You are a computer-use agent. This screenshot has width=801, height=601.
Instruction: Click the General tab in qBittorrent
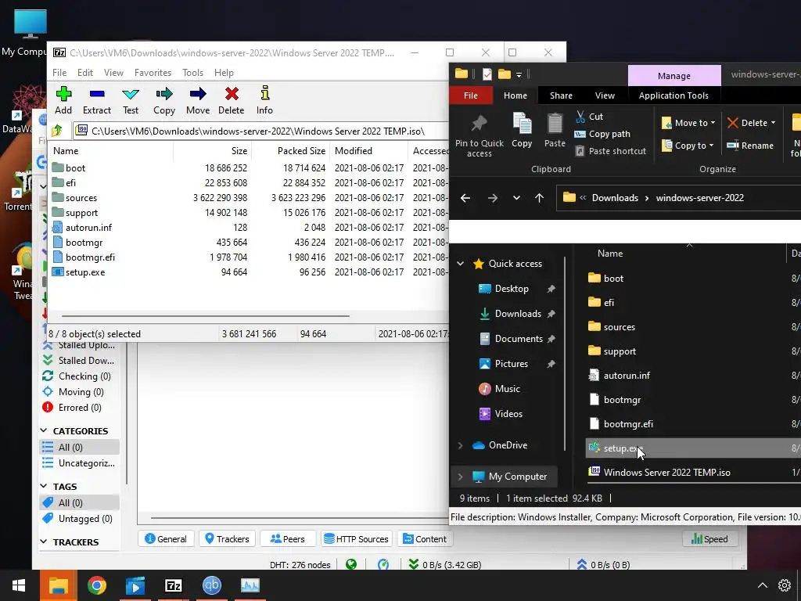tap(166, 538)
